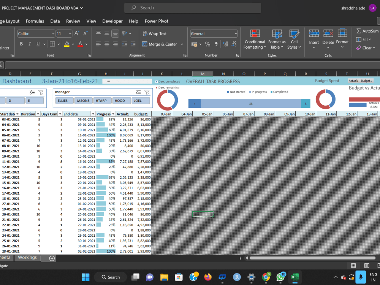380x285 pixels.
Task: Decrease font size with smaller A
Action: (x=85, y=33)
